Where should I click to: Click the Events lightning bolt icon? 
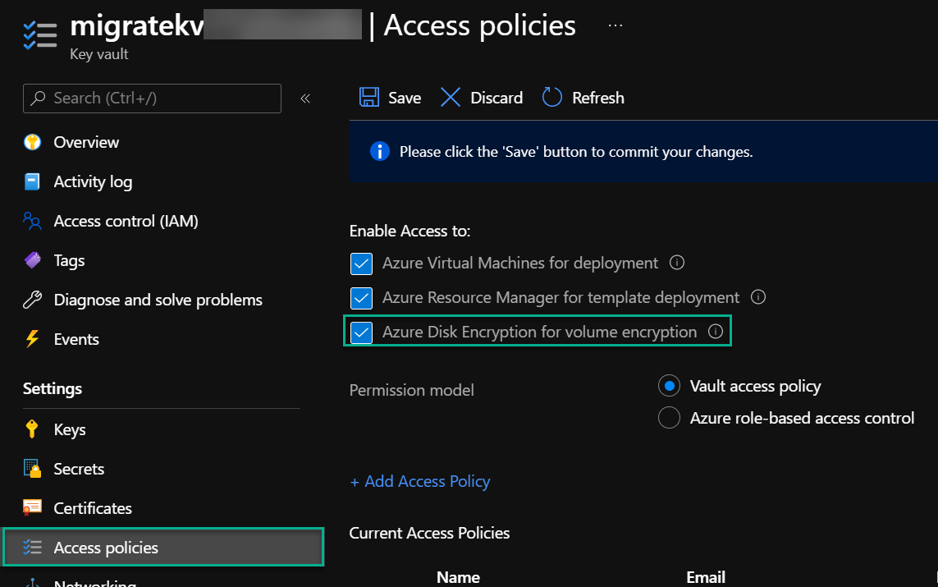(32, 339)
